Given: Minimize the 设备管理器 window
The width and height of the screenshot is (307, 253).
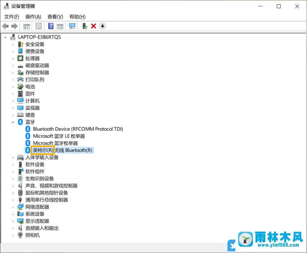Looking at the screenshot, I should point(260,6).
